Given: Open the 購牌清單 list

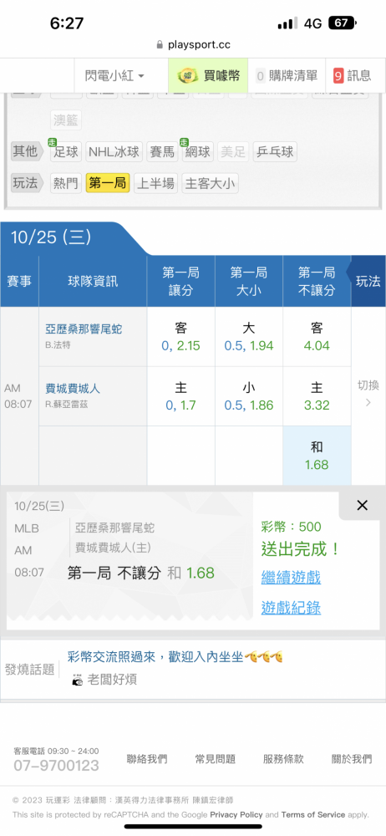Looking at the screenshot, I should pyautogui.click(x=287, y=76).
